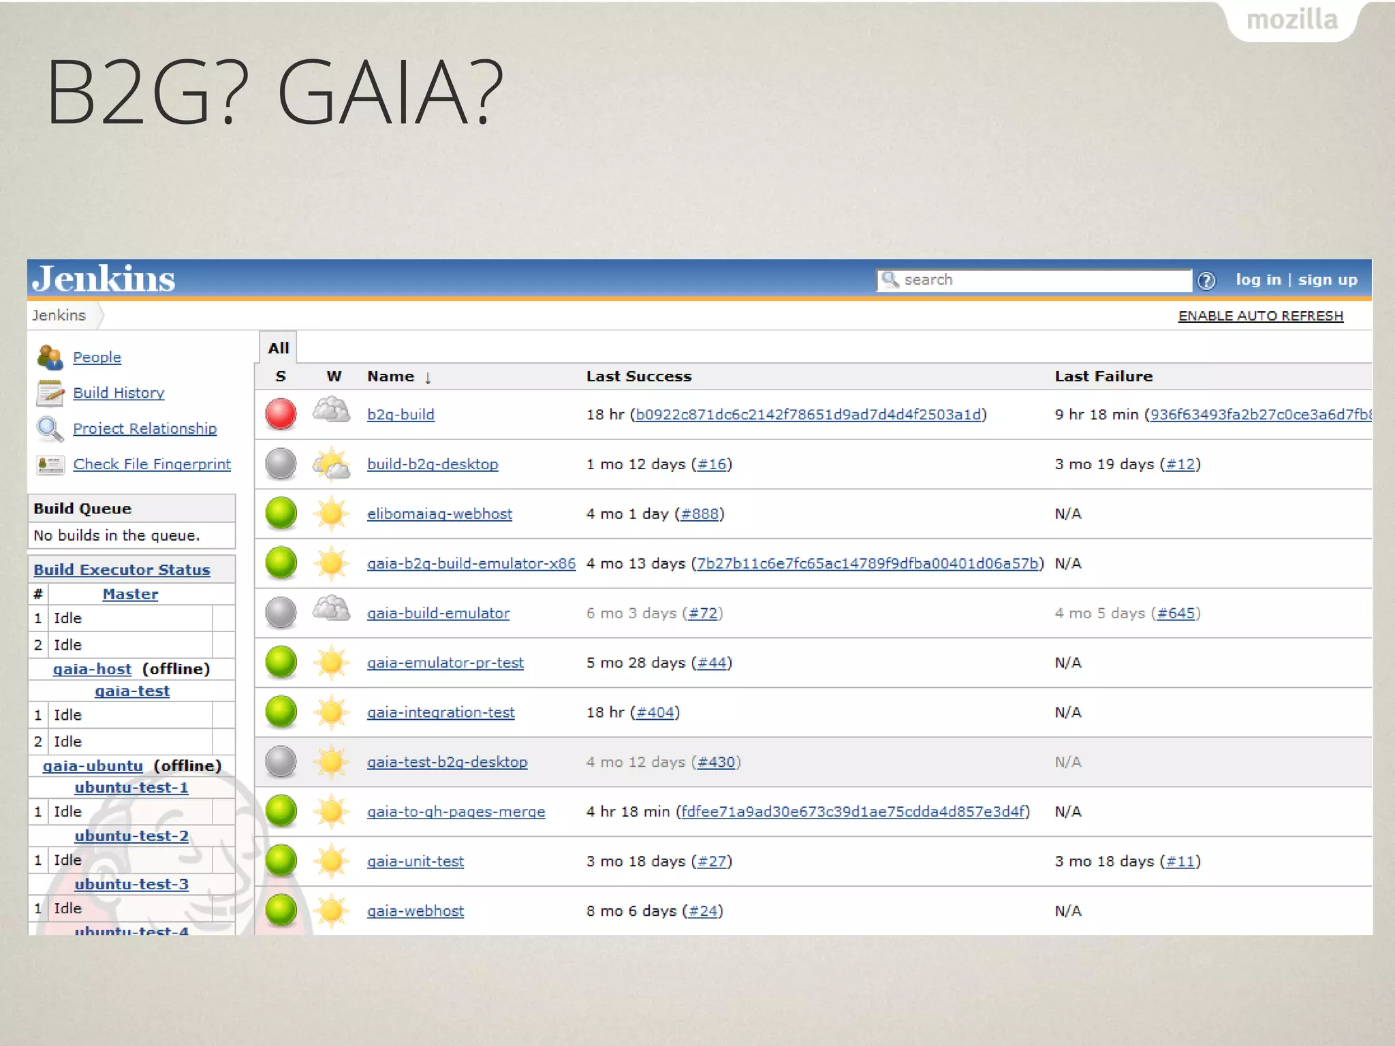Open the Build History link
Viewport: 1395px width, 1046px height.
click(119, 393)
